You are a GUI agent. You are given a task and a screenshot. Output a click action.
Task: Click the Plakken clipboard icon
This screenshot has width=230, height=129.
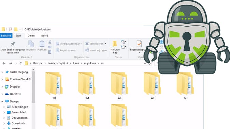(x=42, y=44)
